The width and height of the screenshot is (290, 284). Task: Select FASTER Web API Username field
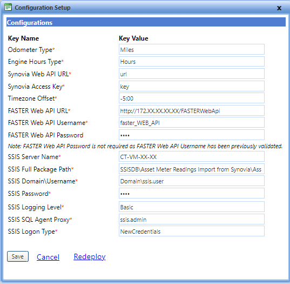[x=192, y=122]
